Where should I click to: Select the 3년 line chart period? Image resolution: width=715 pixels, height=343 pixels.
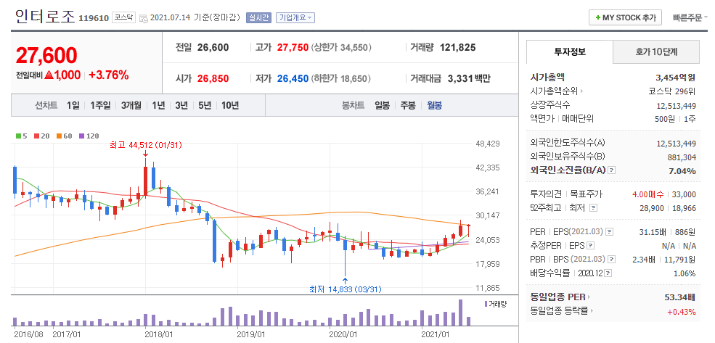[x=181, y=106]
